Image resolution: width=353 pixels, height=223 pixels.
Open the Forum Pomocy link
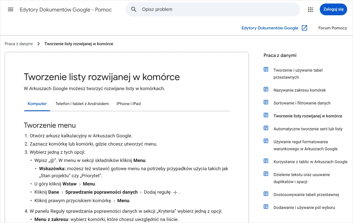[x=333, y=28]
